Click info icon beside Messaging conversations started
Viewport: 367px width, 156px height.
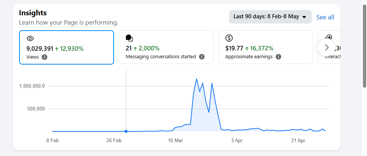pos(202,57)
